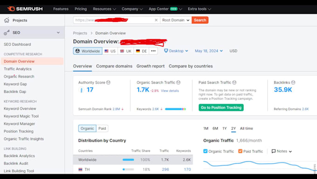Open Backlinks info icon
The image size is (317, 179).
pos(293,83)
